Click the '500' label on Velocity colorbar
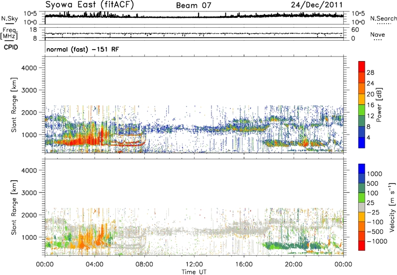 tap(374, 183)
